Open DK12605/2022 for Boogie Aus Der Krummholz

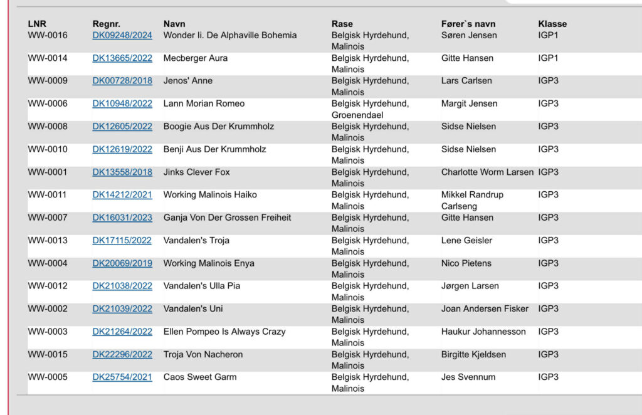coord(122,127)
